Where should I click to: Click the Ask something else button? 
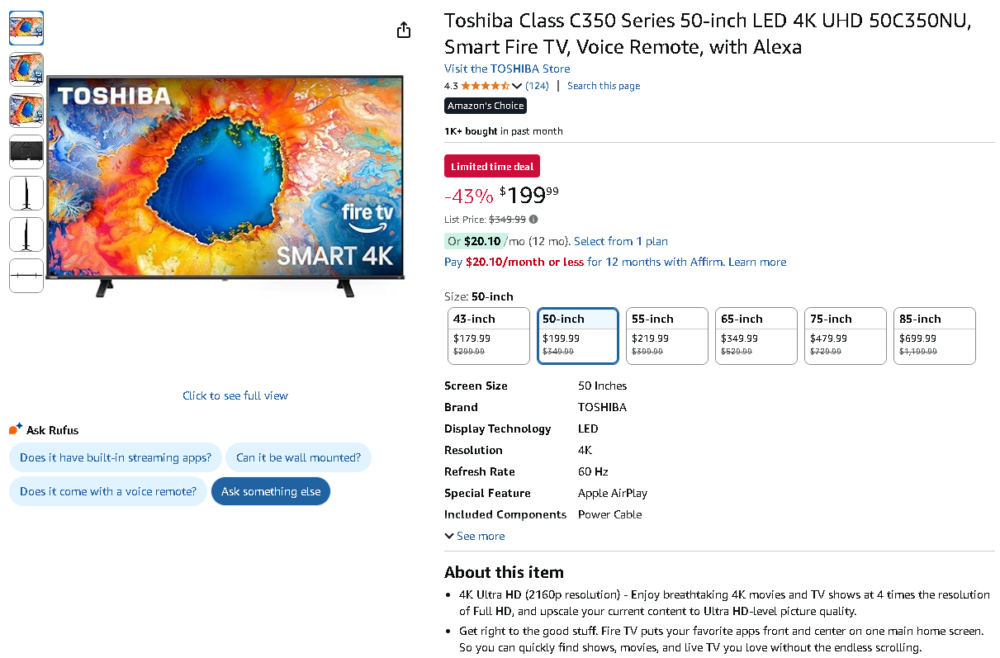(271, 491)
